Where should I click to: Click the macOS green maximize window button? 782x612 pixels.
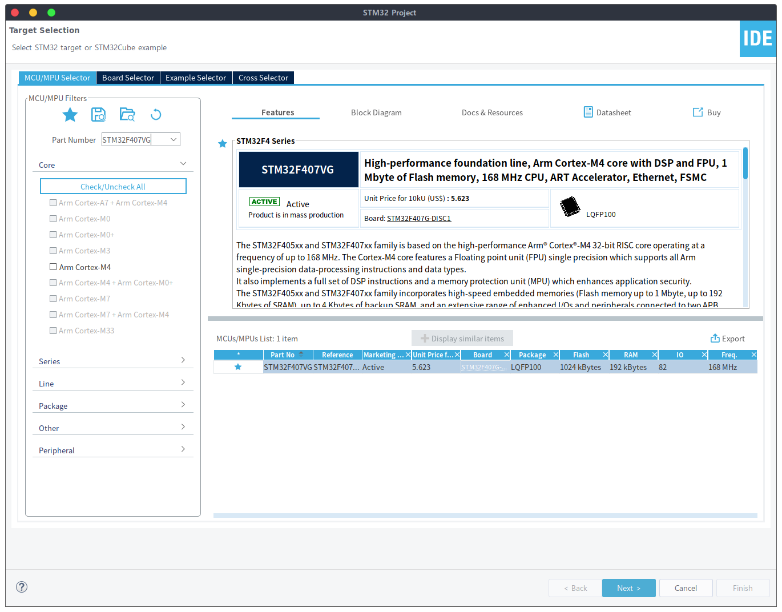pos(51,12)
